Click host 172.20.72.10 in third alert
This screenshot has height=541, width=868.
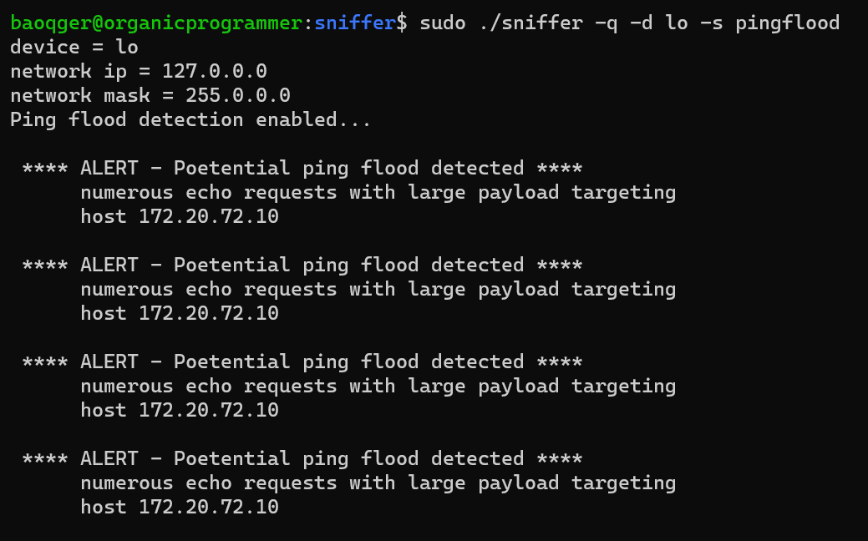(180, 410)
